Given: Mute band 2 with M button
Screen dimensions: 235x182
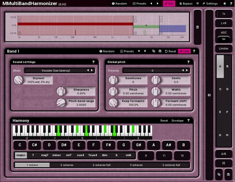Looking at the screenshot, I should 135,18.
